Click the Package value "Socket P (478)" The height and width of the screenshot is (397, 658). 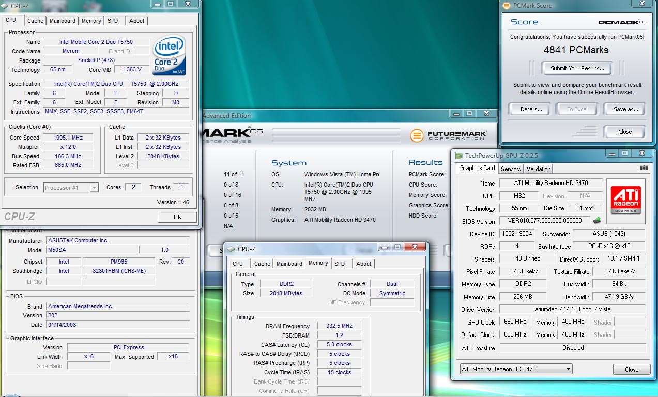click(96, 60)
